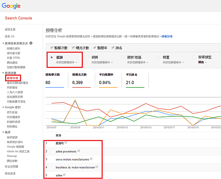
Task: Open 網站連結 in sidebar
Action: [x=12, y=62]
